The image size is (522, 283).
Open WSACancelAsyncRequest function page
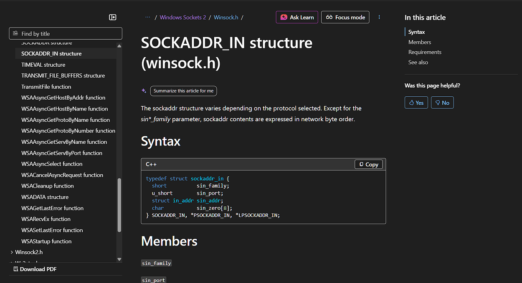[62, 175]
